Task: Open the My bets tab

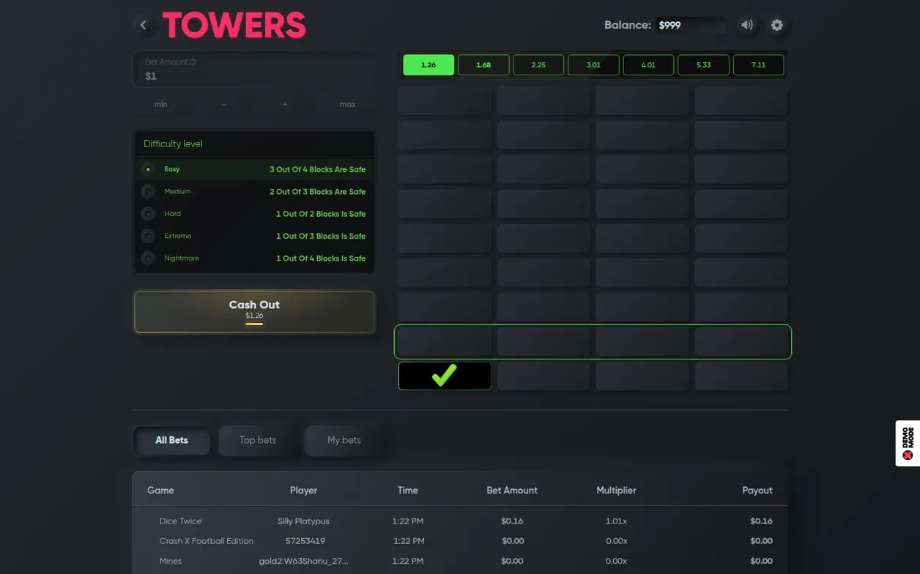Action: point(344,441)
